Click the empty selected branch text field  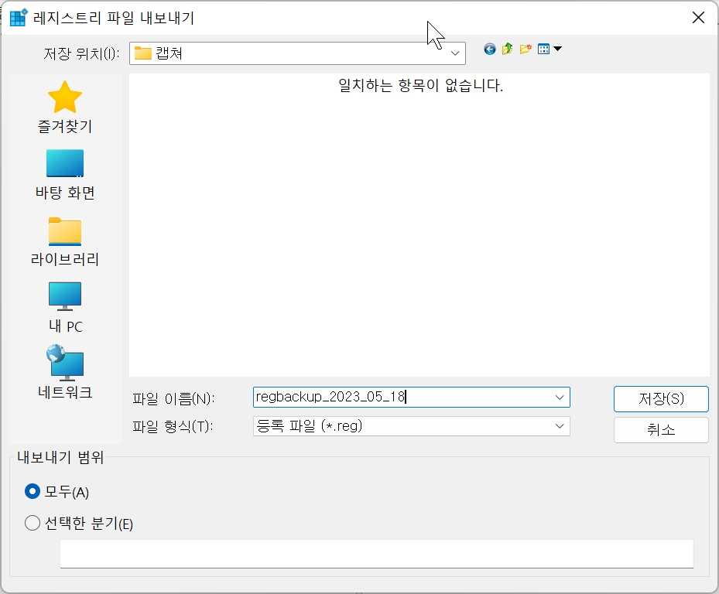click(376, 554)
